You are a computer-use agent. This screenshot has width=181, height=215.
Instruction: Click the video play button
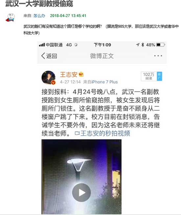[x=81, y=192]
